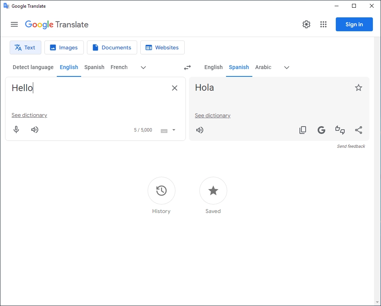This screenshot has height=306, width=381.
Task: Listen to the translated text
Action: tap(199, 130)
